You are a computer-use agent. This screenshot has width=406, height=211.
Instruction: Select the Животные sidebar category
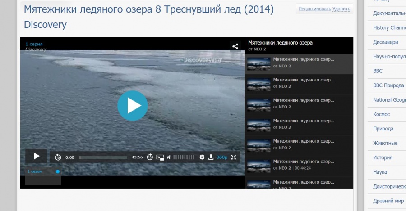[x=385, y=143]
